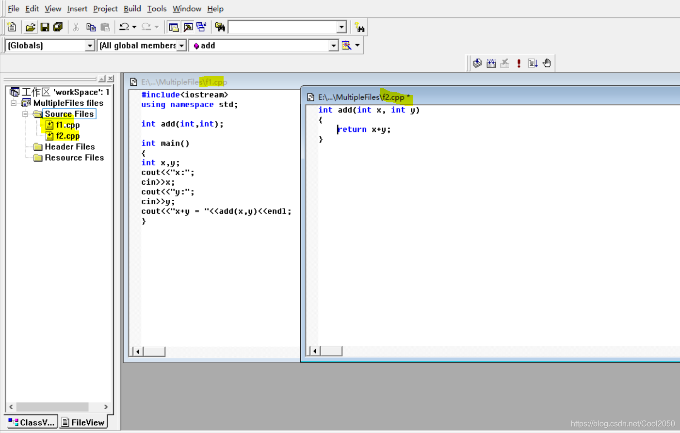
Task: Close the workspace panel
Action: click(111, 79)
